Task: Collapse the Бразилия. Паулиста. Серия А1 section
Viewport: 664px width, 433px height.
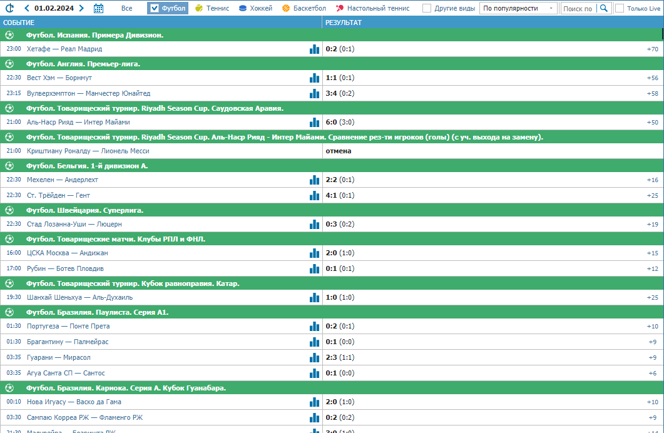Action: tap(332, 312)
